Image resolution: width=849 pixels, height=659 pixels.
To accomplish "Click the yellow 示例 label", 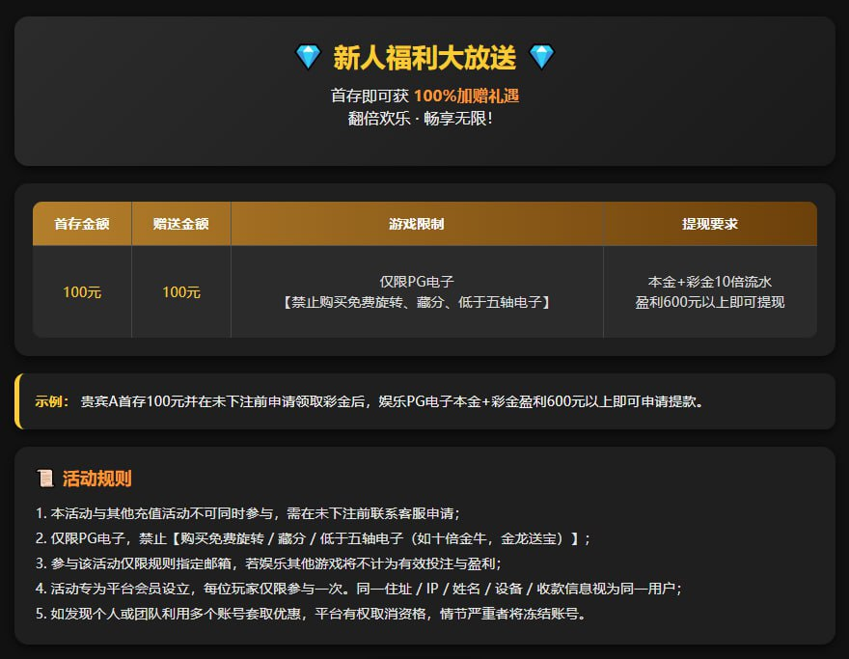I will (x=52, y=401).
